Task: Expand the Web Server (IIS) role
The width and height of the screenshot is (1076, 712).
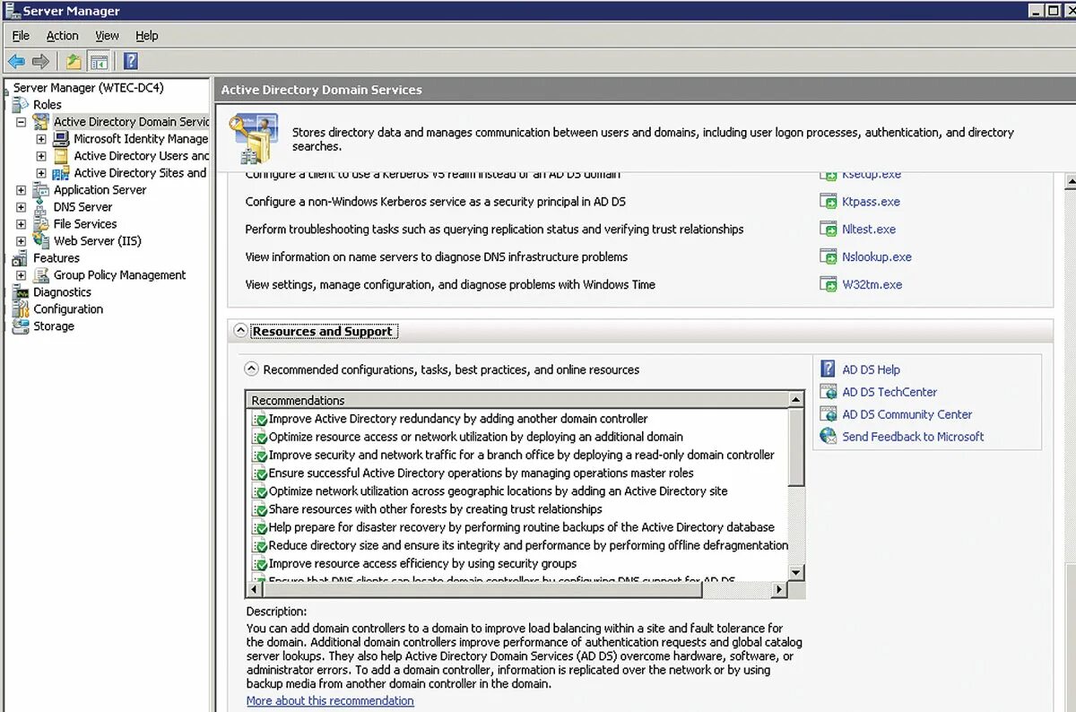Action: click(22, 240)
